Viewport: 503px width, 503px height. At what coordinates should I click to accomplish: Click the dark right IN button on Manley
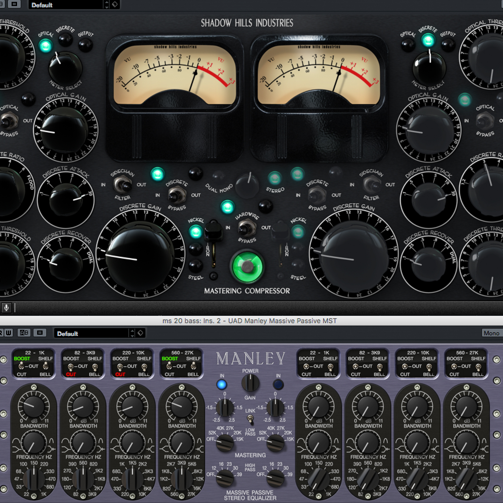(278, 384)
